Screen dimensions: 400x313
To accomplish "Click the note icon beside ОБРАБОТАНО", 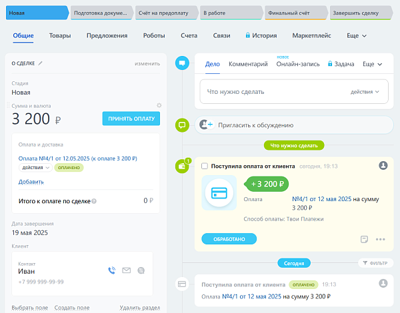I will point(364,239).
